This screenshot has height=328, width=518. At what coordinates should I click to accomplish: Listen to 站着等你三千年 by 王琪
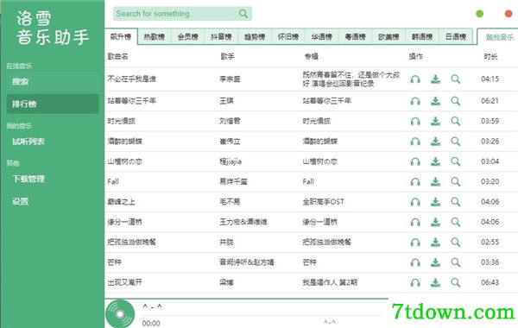415,101
